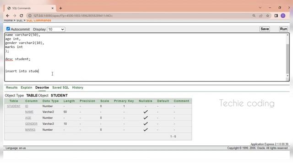This screenshot has height=164, width=293.
Task: Open the History tab
Action: coord(77,87)
